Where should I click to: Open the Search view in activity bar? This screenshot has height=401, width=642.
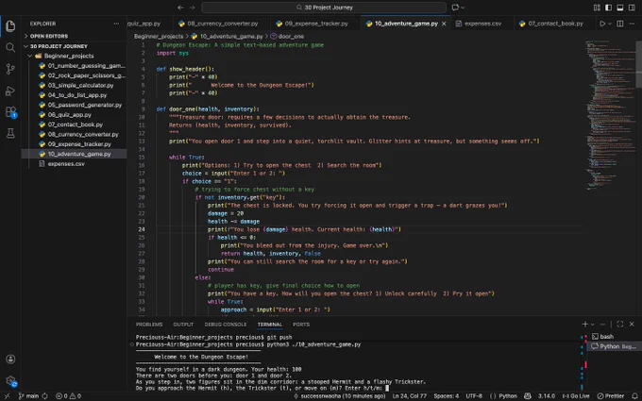pyautogui.click(x=10, y=47)
